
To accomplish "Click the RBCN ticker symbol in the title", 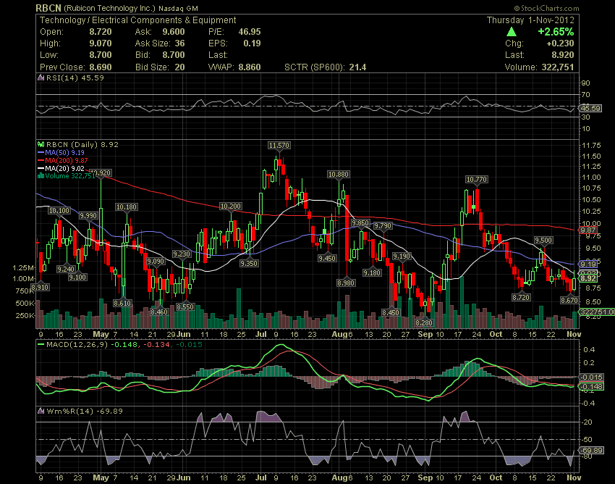I will 48,8.
